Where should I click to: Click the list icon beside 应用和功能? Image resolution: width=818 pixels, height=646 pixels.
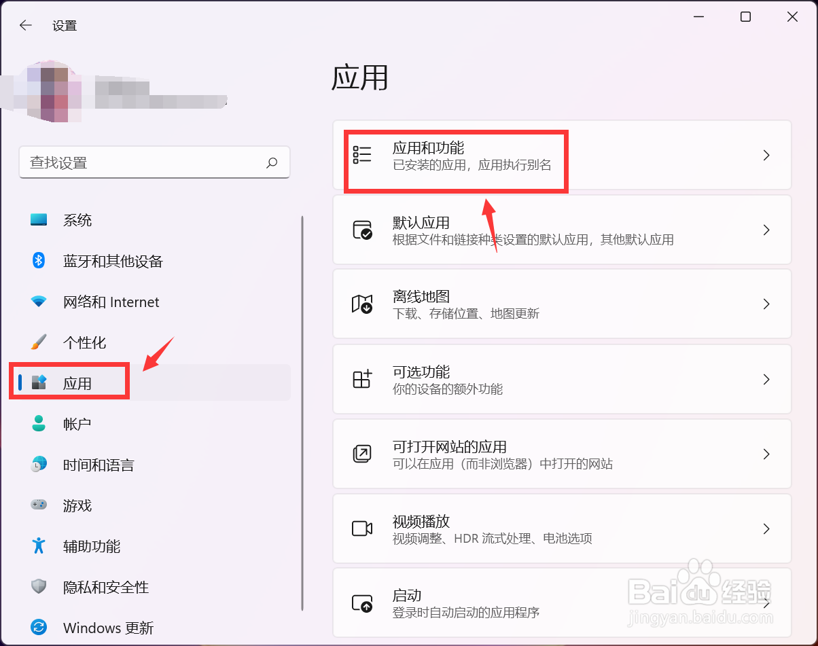click(363, 155)
